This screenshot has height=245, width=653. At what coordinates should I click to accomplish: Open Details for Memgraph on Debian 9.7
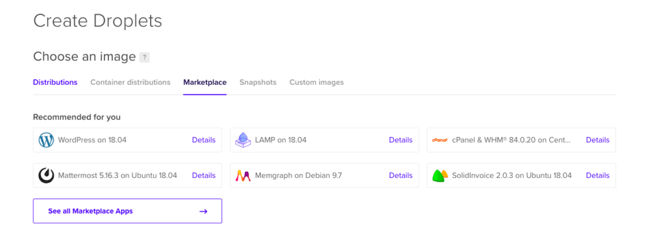pyautogui.click(x=400, y=175)
